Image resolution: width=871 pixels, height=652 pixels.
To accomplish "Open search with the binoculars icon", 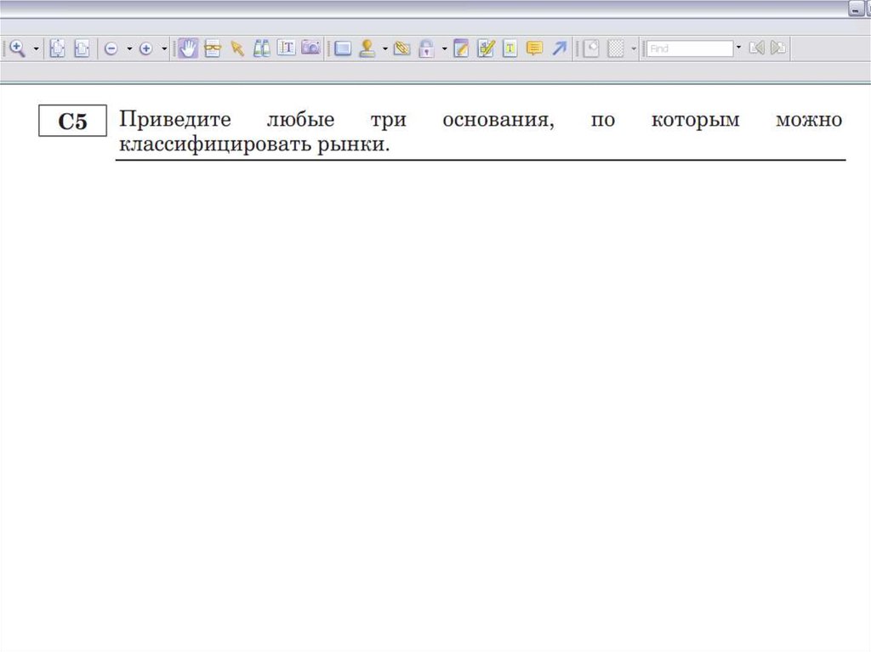I will point(262,48).
